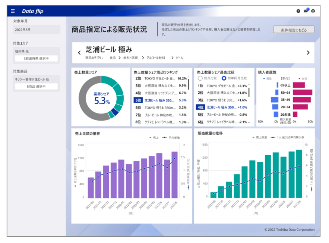Toggle the 売上数量 legend in quantity chart
The image size is (329, 243).
coord(260,137)
